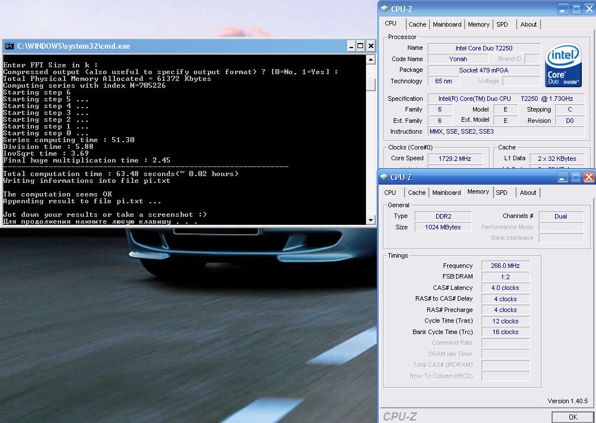Viewport: 596px width, 423px height.
Task: Open the Cache tab in the top CPU-Z window
Action: (x=417, y=24)
